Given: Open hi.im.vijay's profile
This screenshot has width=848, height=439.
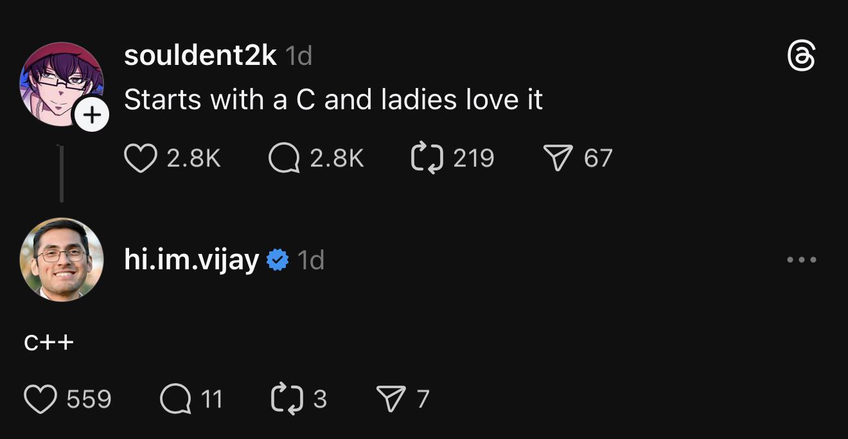Looking at the screenshot, I should pos(191,260).
